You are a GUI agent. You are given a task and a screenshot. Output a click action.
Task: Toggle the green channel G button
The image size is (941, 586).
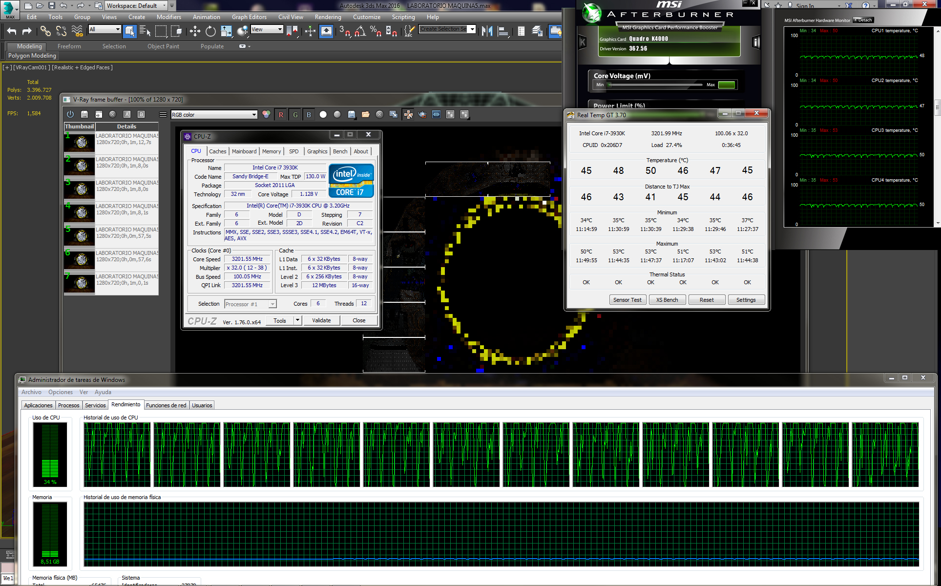[x=295, y=114]
